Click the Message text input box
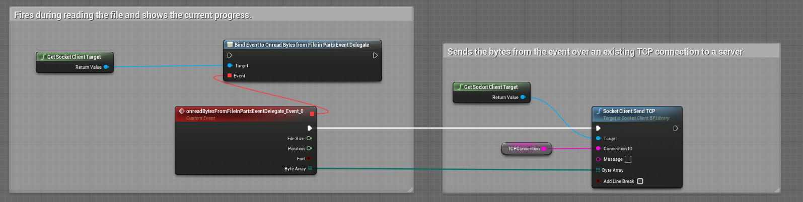 click(x=628, y=159)
